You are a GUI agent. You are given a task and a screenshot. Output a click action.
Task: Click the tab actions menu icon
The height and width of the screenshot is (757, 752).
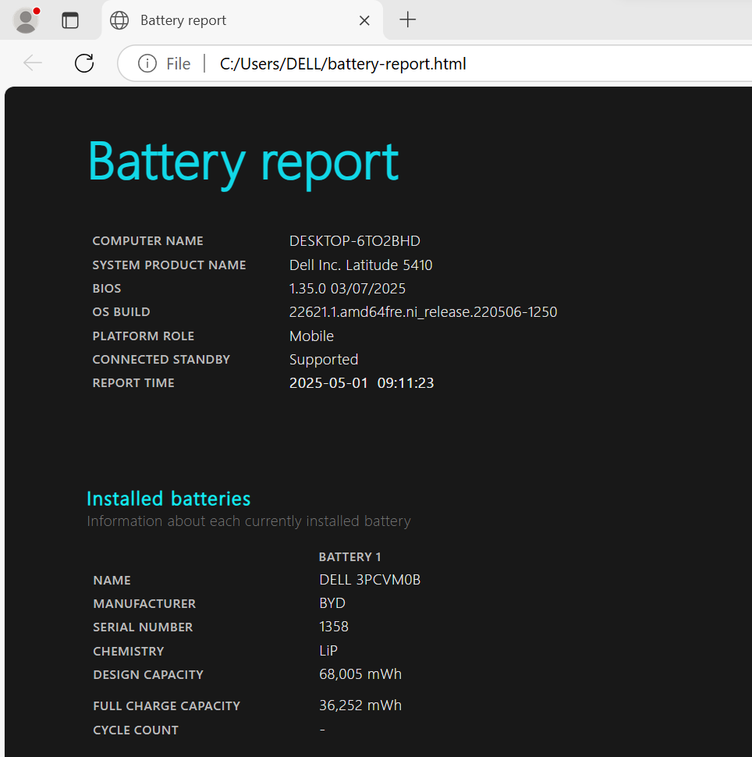(70, 20)
